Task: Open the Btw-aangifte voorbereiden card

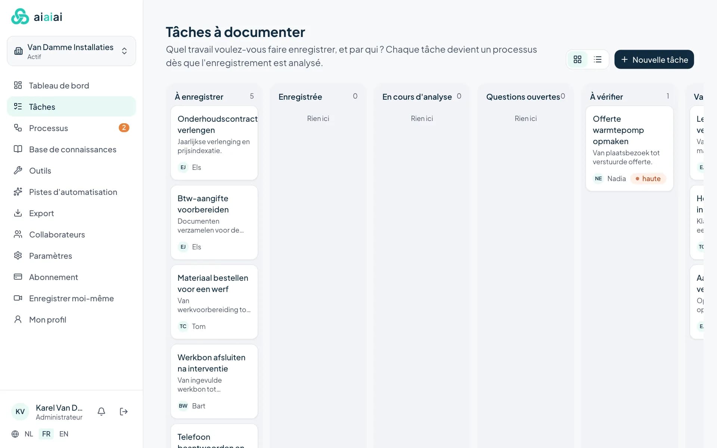Action: tap(214, 222)
